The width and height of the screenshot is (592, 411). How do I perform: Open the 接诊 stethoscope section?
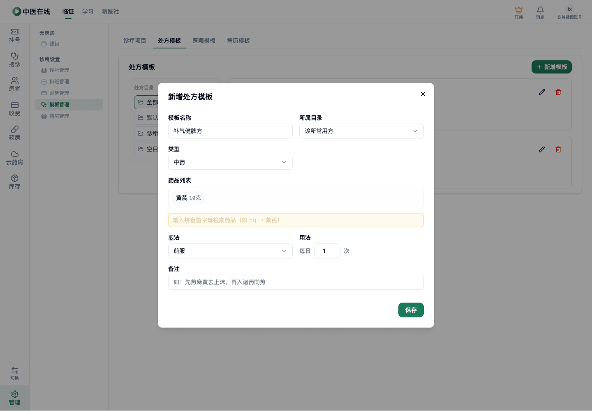point(15,60)
